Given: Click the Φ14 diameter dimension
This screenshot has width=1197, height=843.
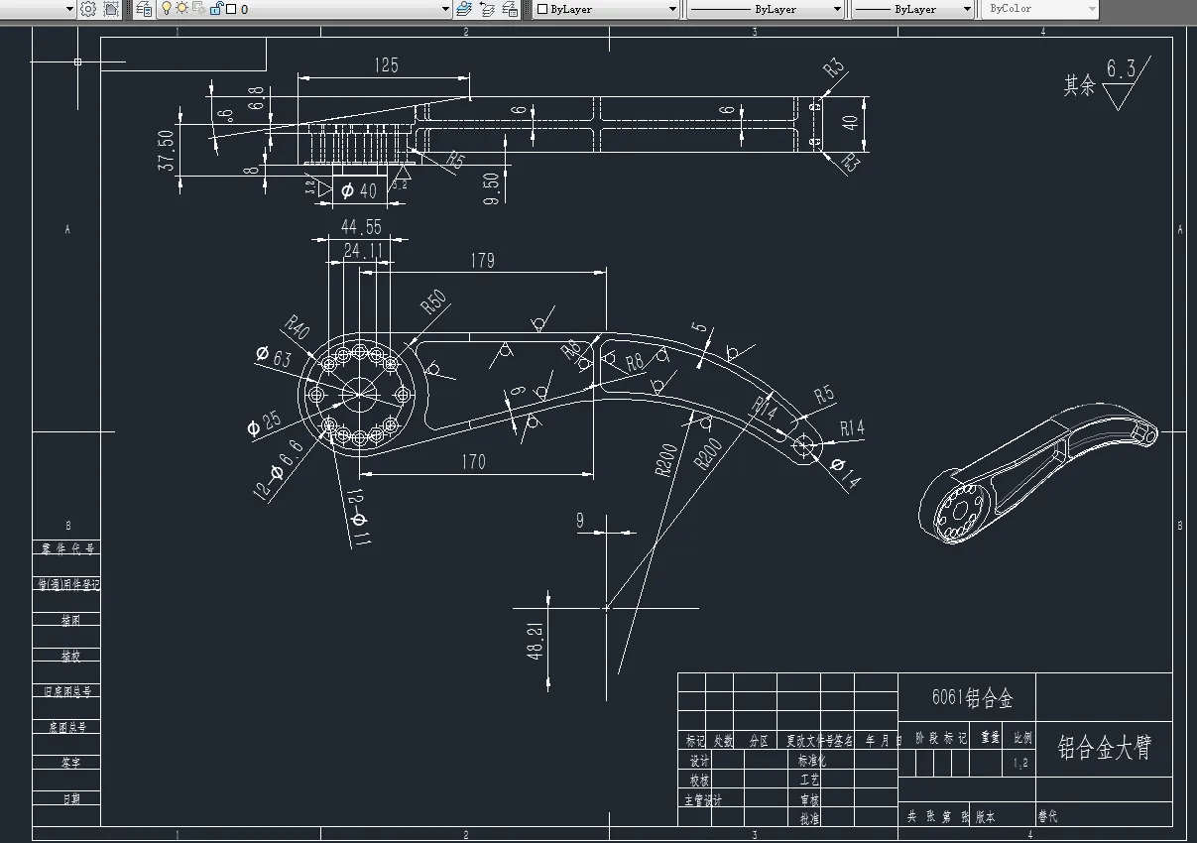Looking at the screenshot, I should coord(846,475).
